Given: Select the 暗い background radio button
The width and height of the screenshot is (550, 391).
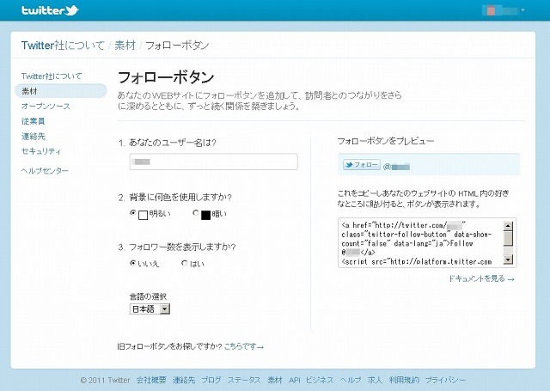Looking at the screenshot, I should click(196, 212).
